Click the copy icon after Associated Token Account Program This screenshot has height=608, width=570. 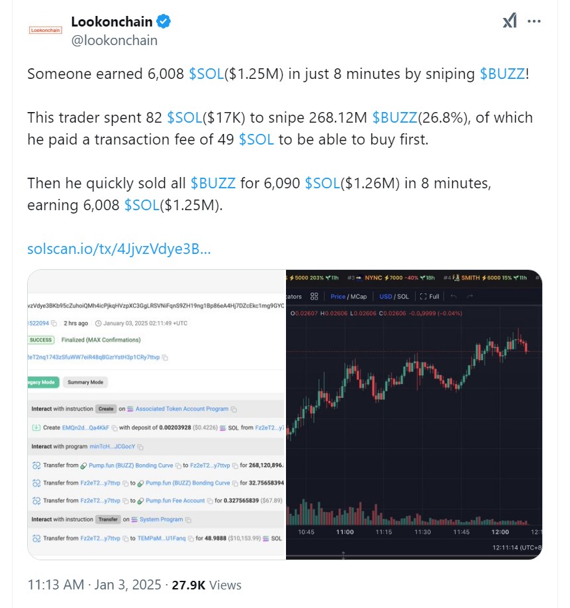point(234,409)
